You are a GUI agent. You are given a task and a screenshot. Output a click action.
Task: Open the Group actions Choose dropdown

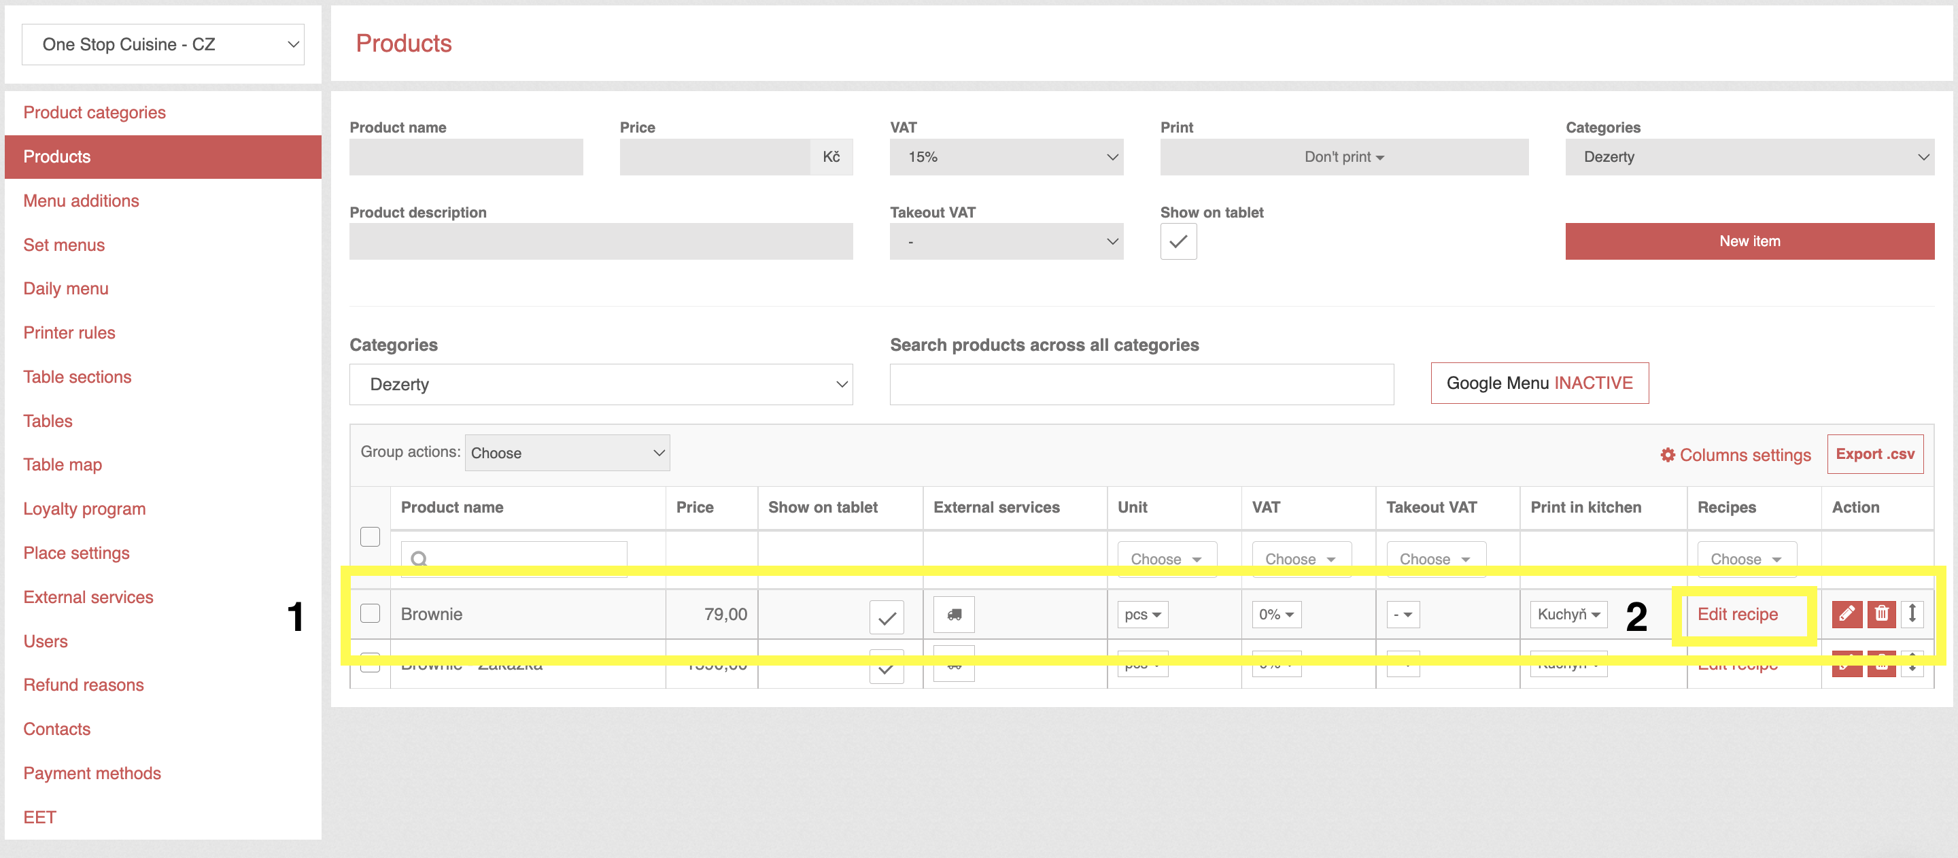(x=567, y=453)
